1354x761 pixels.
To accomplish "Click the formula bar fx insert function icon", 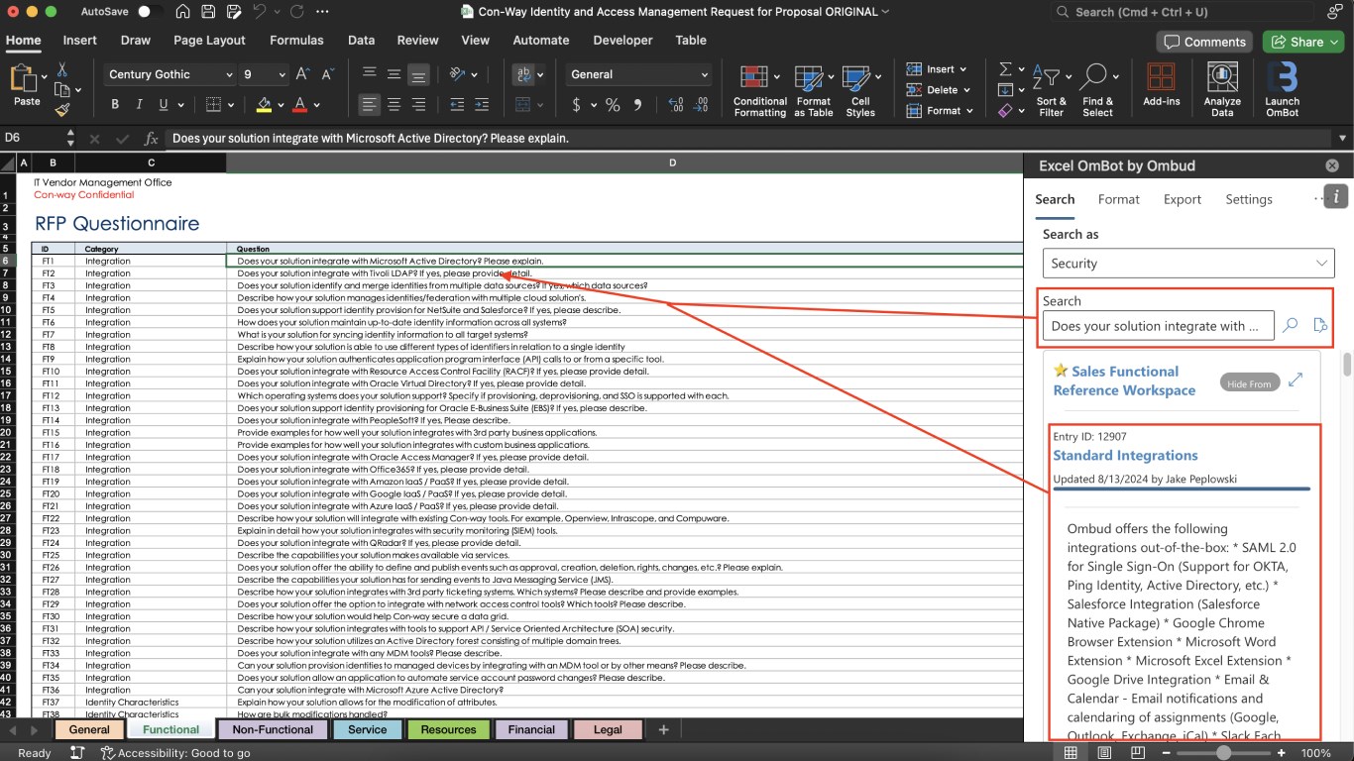I will click(151, 139).
